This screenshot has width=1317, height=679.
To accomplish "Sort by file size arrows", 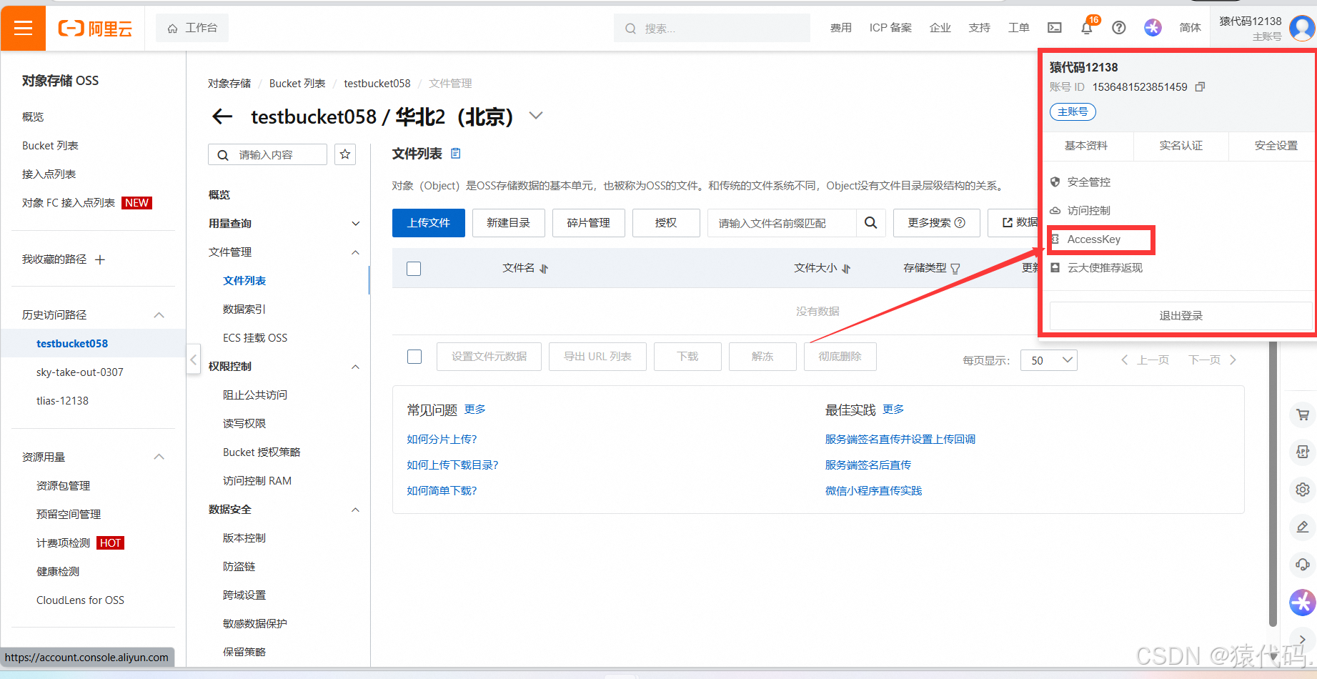I will [x=846, y=269].
